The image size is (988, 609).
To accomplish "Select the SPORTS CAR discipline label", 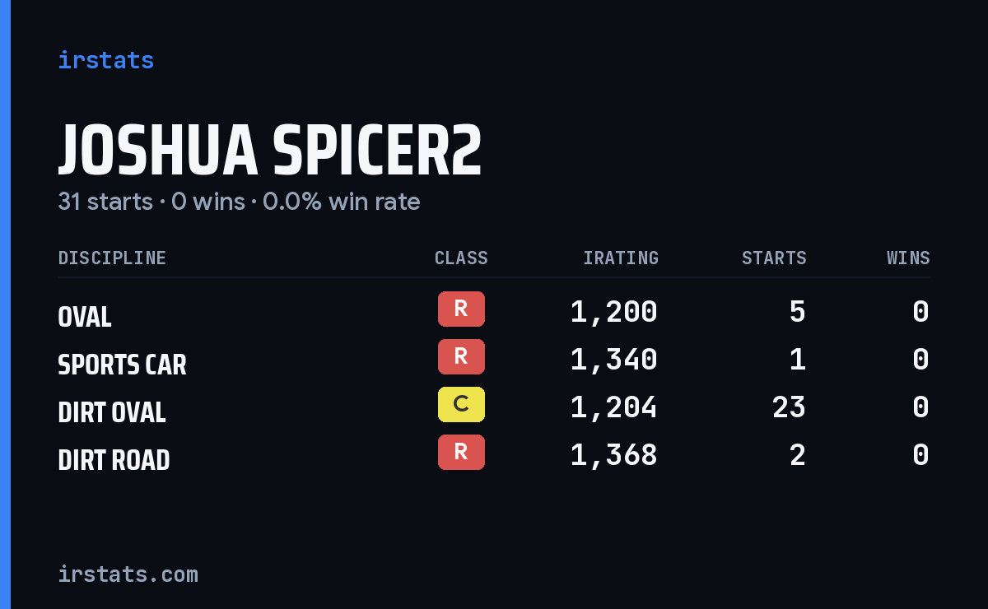I will 122,365.
